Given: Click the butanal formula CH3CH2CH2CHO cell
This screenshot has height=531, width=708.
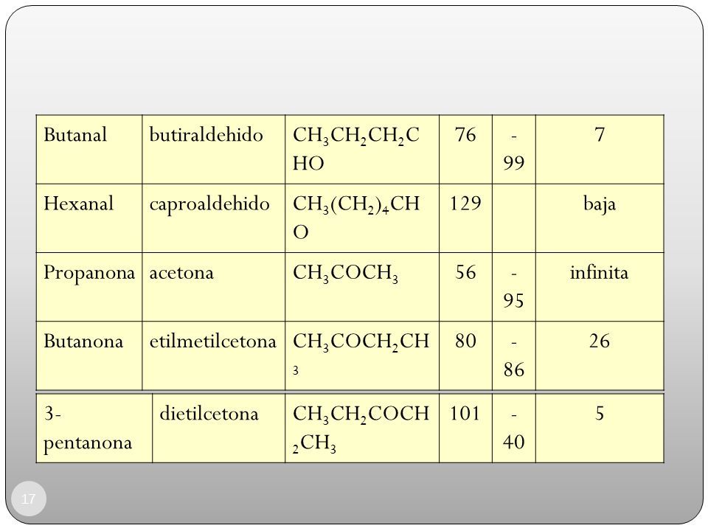Looking at the screenshot, I should coord(362,150).
